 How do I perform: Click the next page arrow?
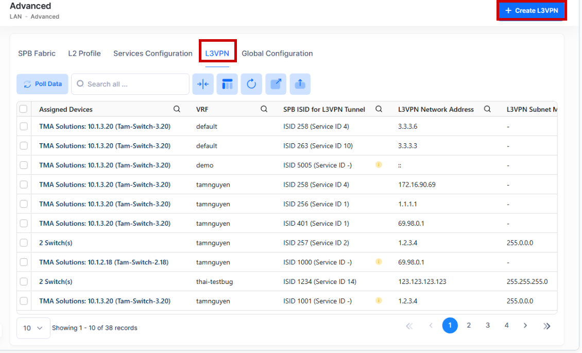525,326
